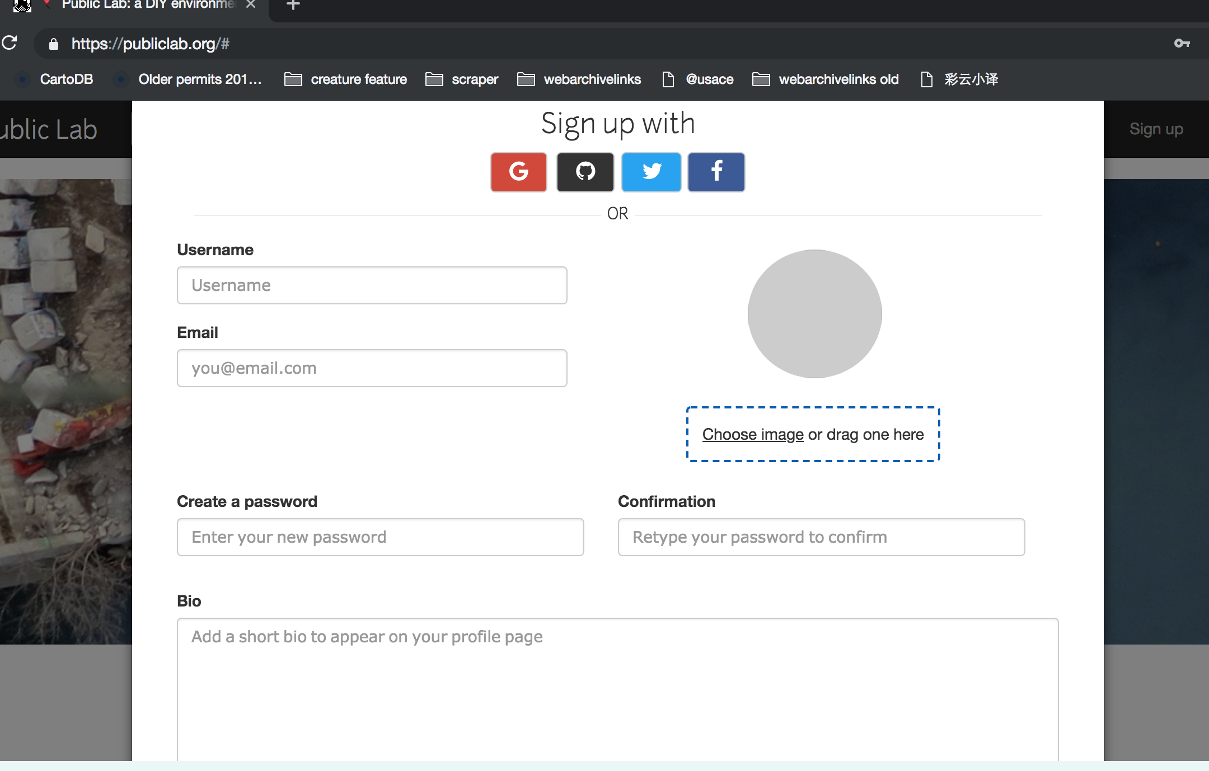The height and width of the screenshot is (771, 1209).
Task: Click the Choose image link
Action: pyautogui.click(x=752, y=434)
